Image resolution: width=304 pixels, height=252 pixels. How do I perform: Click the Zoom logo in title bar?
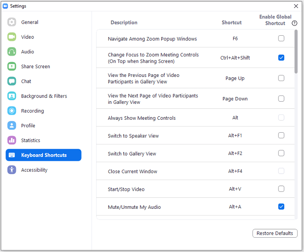click(x=5, y=6)
